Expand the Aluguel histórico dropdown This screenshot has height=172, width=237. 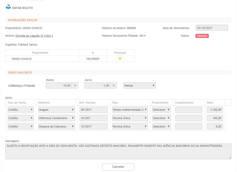coord(57,110)
